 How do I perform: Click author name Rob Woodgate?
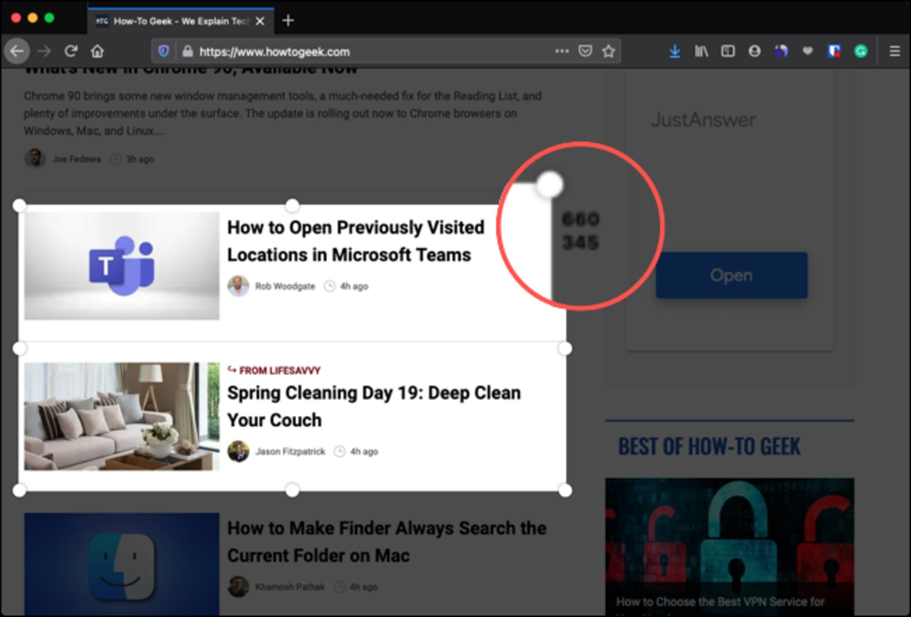point(285,286)
